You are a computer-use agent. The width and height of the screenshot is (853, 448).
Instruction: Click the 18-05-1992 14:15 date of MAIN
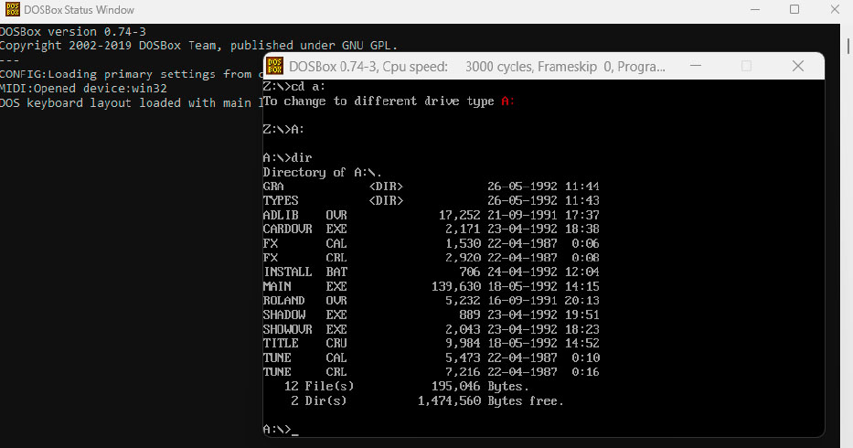(x=543, y=286)
